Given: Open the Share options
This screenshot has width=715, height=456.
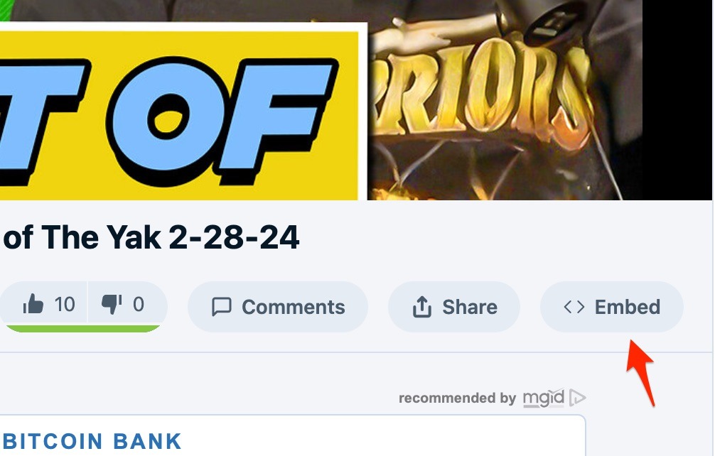Looking at the screenshot, I should (x=453, y=307).
